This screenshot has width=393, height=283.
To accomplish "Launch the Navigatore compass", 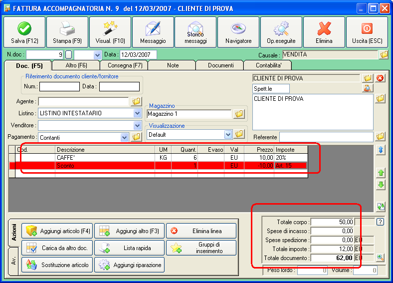I will [x=238, y=32].
